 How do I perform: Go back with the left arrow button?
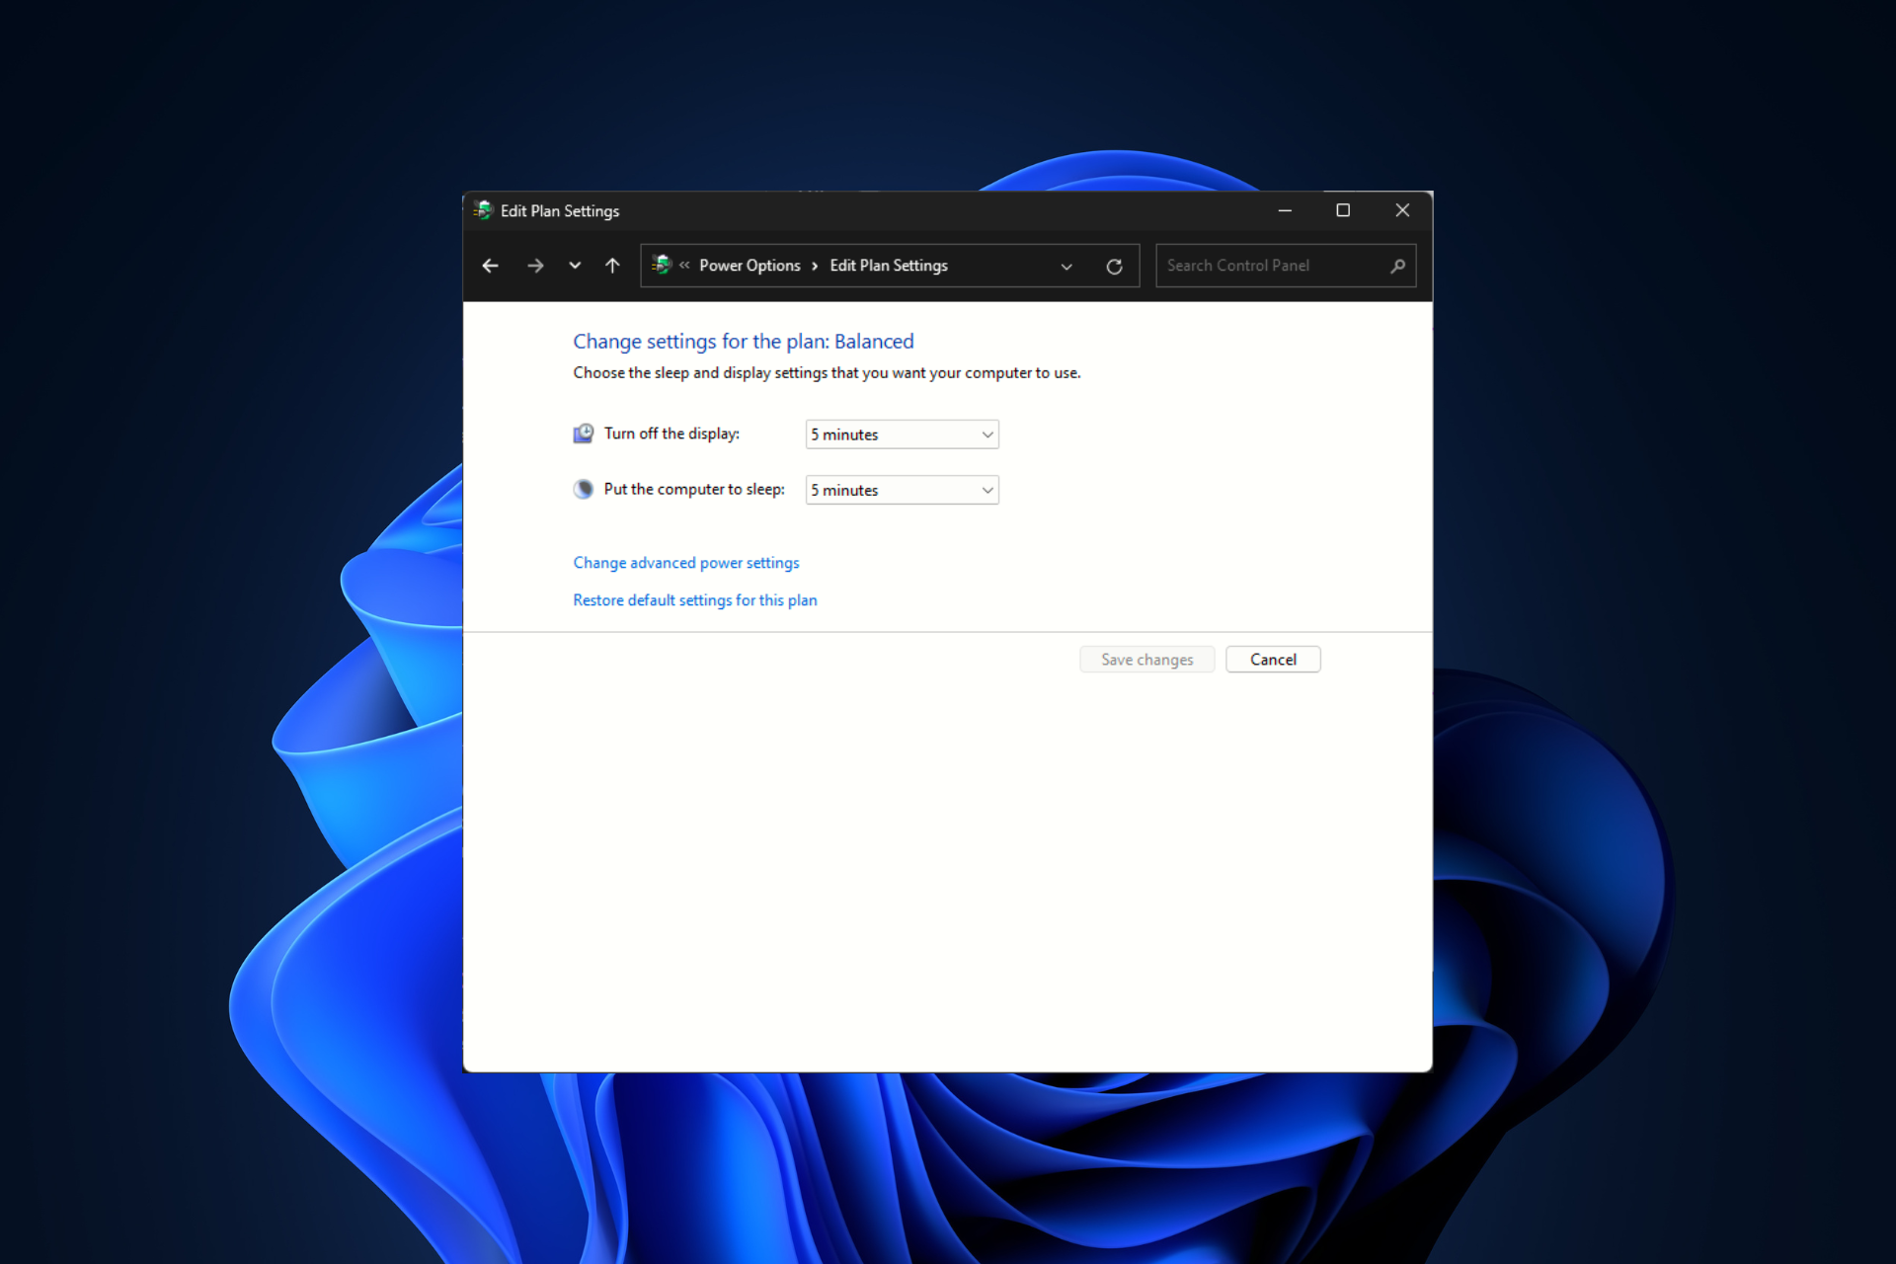490,266
